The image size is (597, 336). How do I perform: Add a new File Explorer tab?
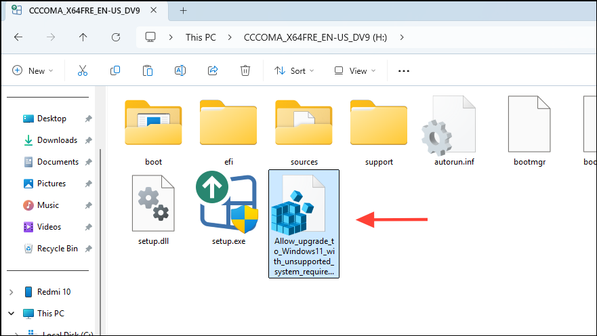(183, 11)
